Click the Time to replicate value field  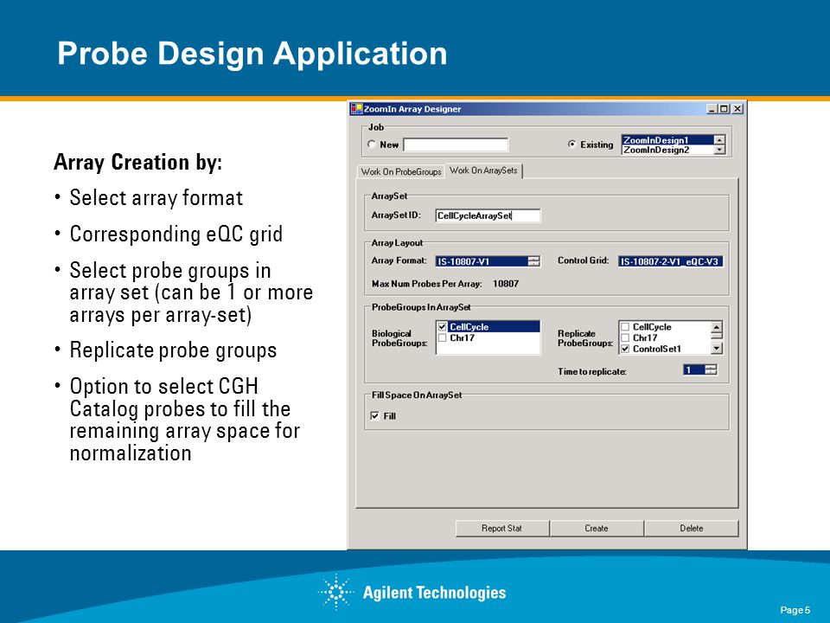click(x=694, y=369)
